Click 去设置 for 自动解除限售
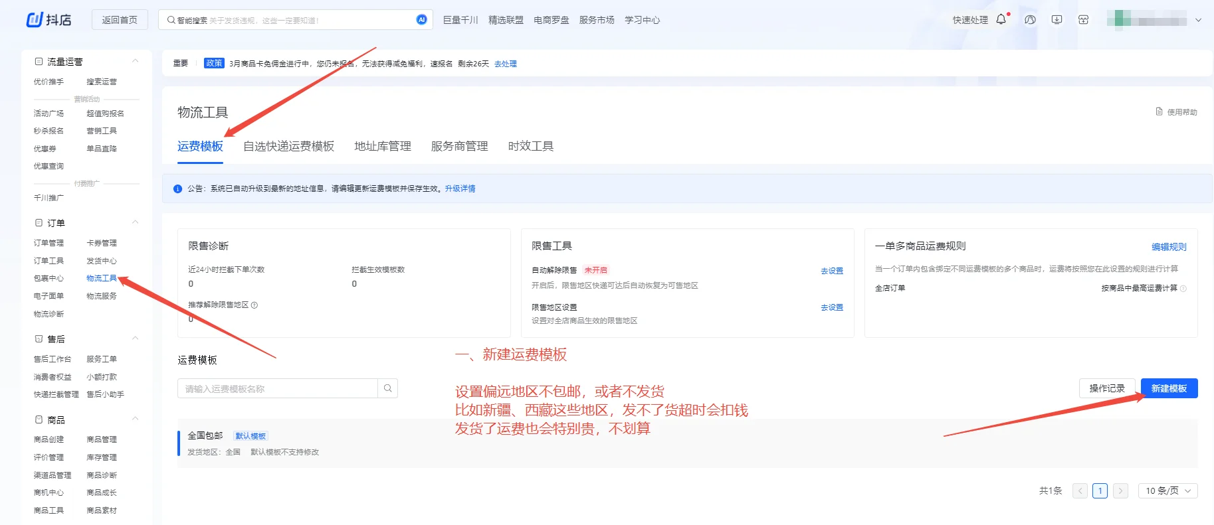The image size is (1214, 525). coord(831,271)
